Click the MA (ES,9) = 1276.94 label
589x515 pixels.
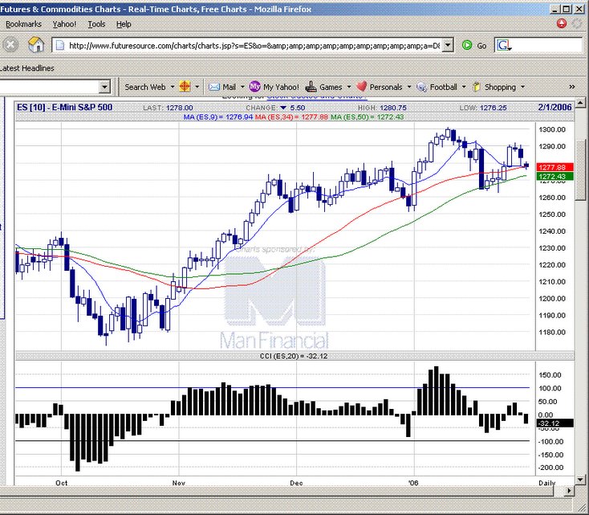pos(218,117)
